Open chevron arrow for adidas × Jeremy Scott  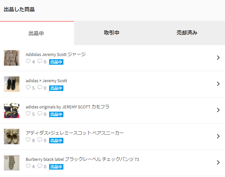pos(218,84)
